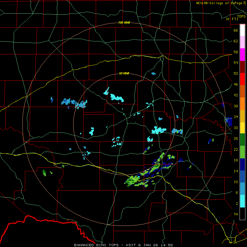
Task: Click the legend value 14
Action: coord(236,171)
